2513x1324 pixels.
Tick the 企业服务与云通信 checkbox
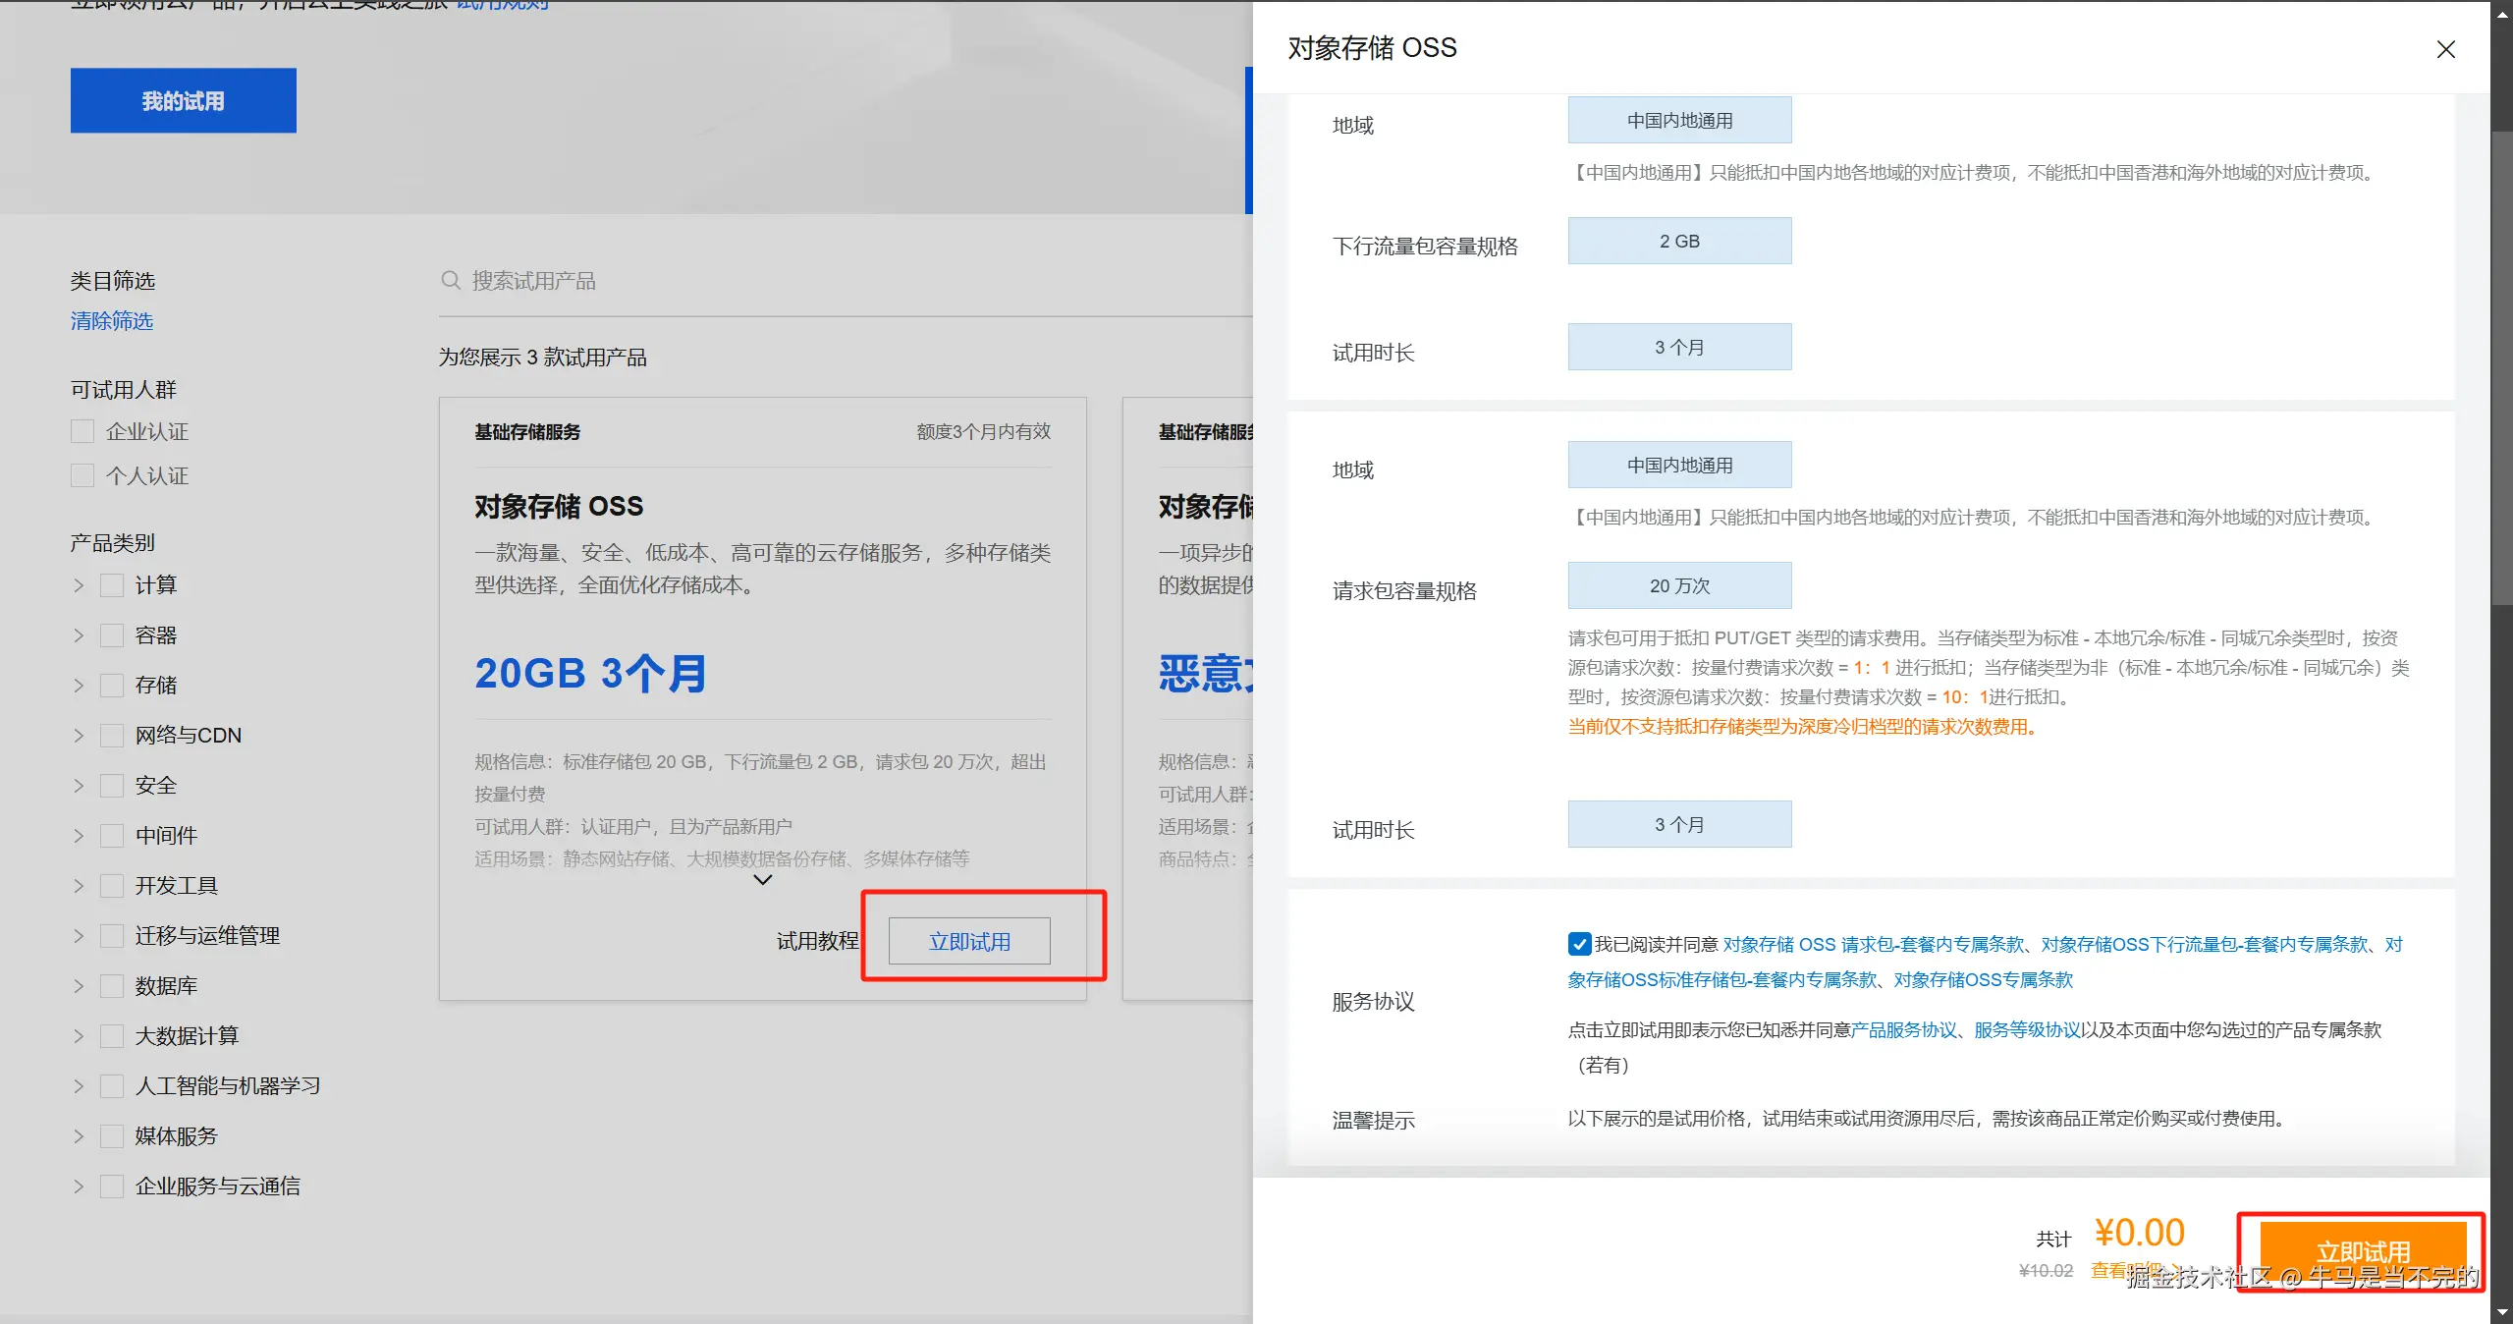[112, 1186]
